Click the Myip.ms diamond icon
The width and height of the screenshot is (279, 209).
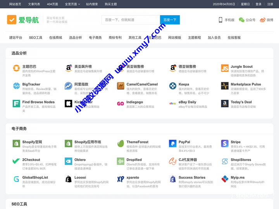tap(225, 179)
